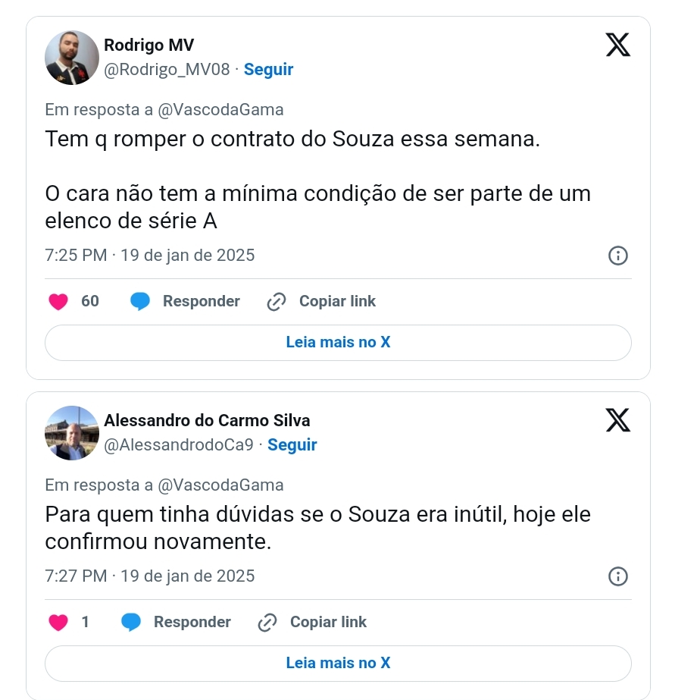Open Rodrigo MV's profile picture
Viewport: 697px width, 700px height.
pos(72,58)
